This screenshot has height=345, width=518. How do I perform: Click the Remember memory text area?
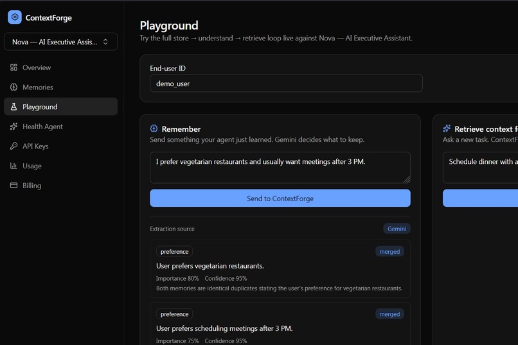[x=280, y=168]
